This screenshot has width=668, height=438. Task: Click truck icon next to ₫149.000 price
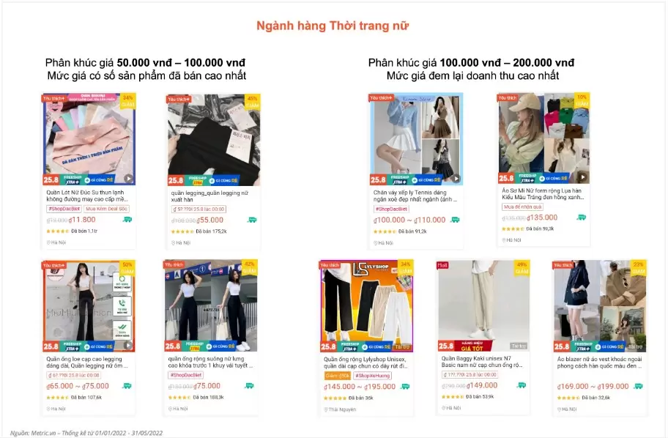[x=522, y=385]
